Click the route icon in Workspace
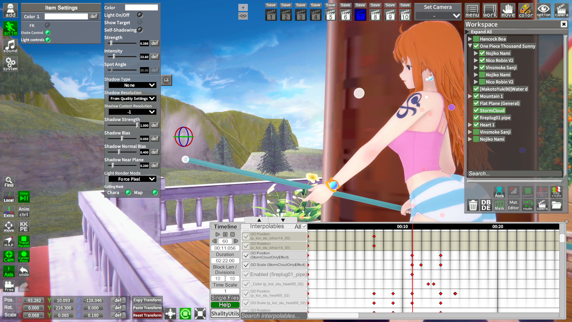Viewport: 572px width, 322px height. pos(528,205)
